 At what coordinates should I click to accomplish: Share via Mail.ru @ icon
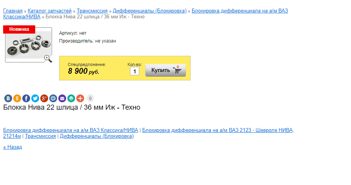pyautogui.click(x=53, y=98)
